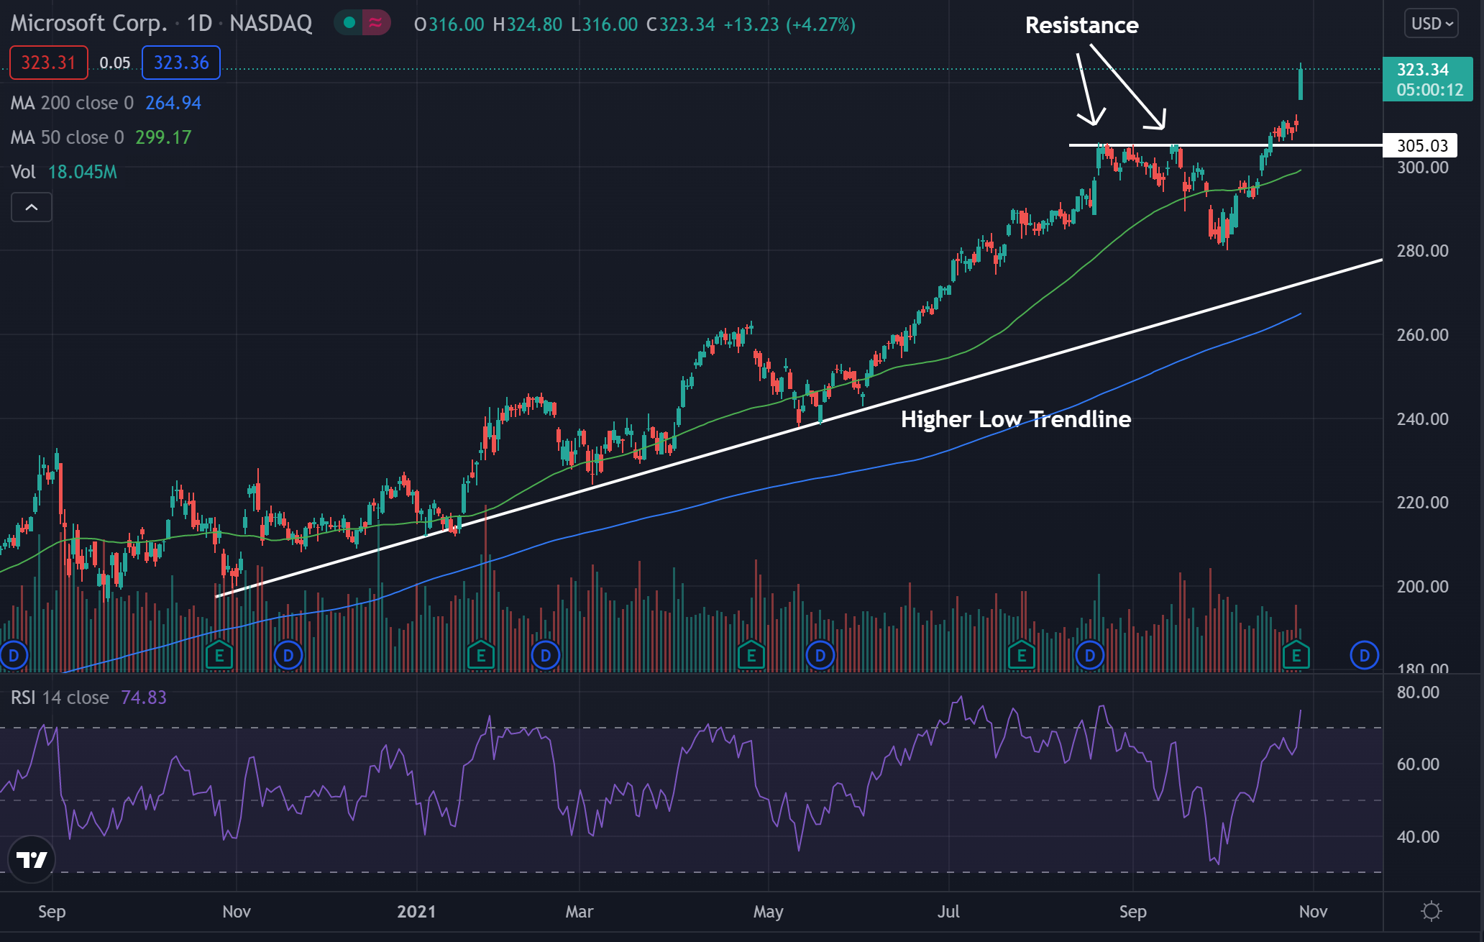This screenshot has height=942, width=1484.
Task: Click the close value C323.34
Action: (x=681, y=24)
